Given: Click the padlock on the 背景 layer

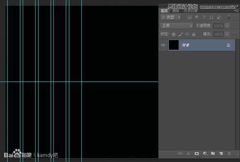Looking at the screenshot, I should point(228,45).
